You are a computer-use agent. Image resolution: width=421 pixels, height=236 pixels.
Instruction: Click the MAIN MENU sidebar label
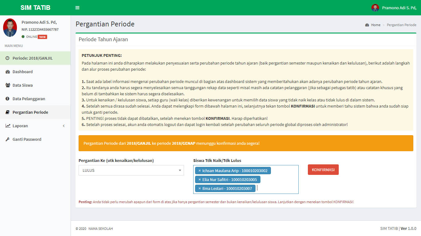tap(14, 46)
